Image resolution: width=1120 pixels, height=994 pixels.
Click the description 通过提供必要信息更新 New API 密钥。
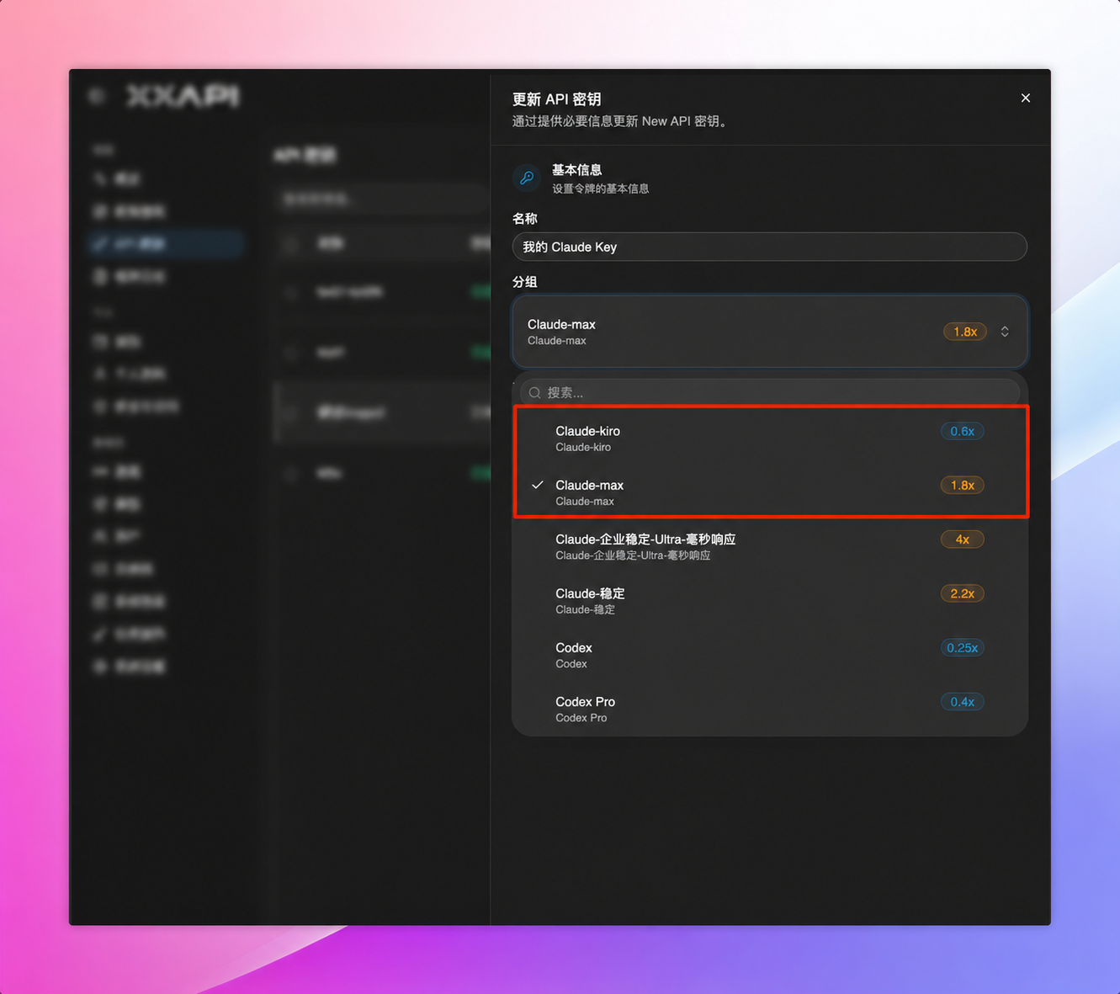click(x=621, y=121)
